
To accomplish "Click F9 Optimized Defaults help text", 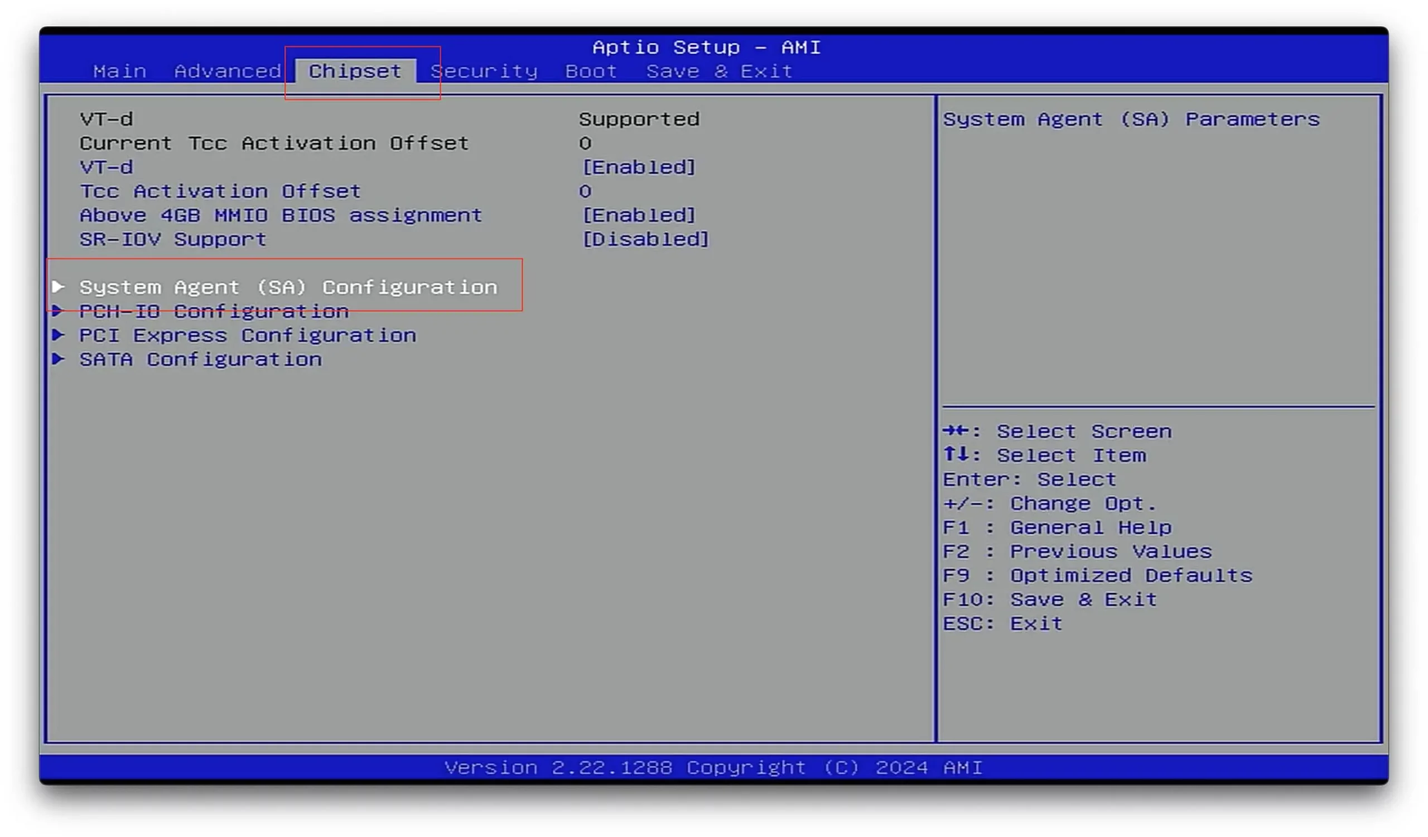I will (1097, 575).
